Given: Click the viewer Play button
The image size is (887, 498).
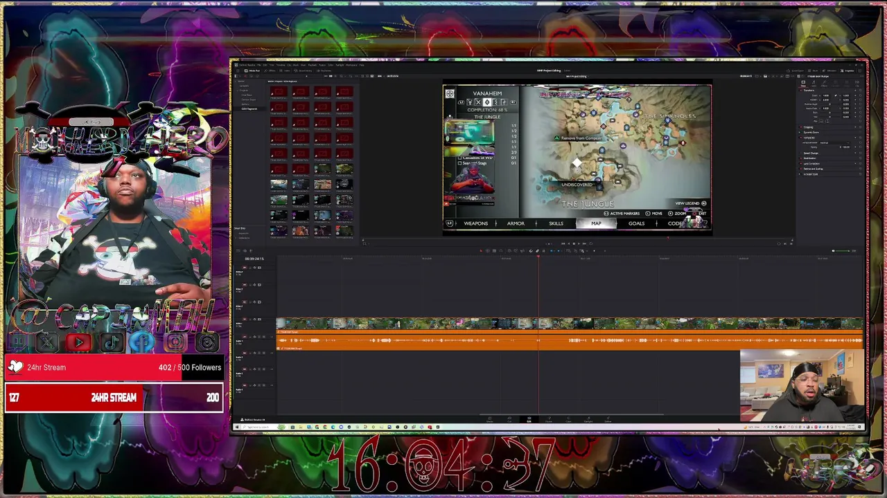Looking at the screenshot, I should click(x=579, y=243).
